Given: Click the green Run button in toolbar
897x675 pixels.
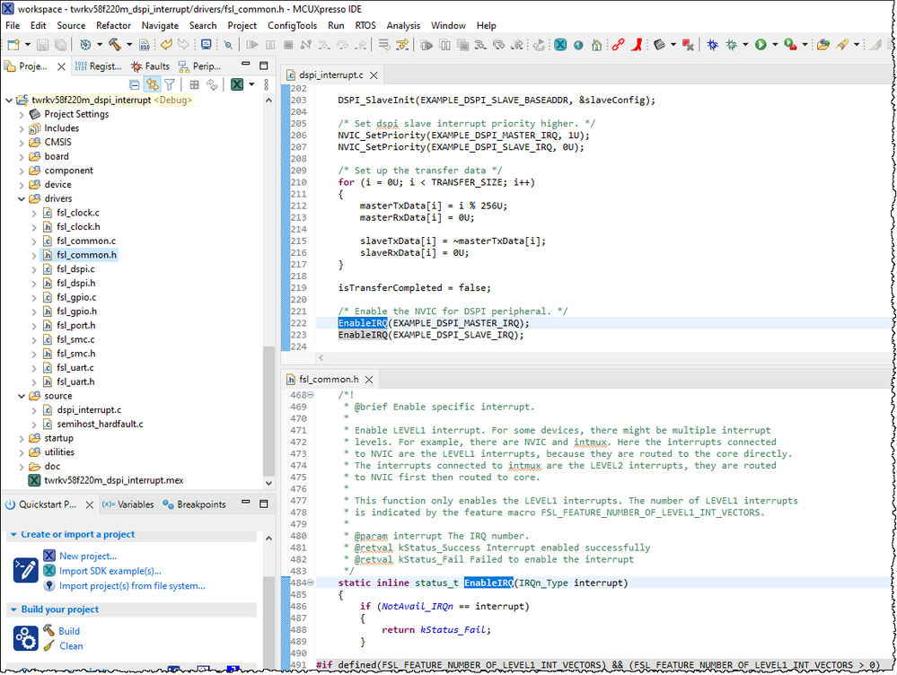Looking at the screenshot, I should [761, 44].
